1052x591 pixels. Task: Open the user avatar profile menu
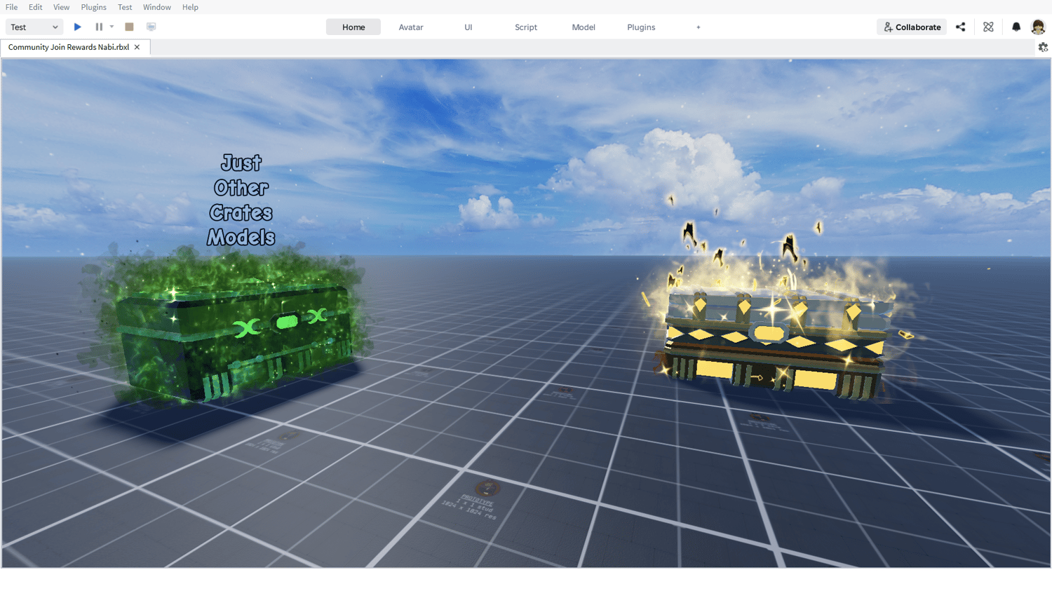[1038, 27]
